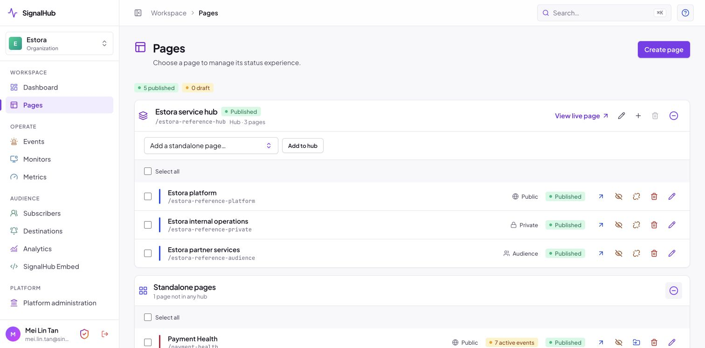Tick the Estora partner services checkbox
This screenshot has height=348, width=705.
tap(148, 253)
